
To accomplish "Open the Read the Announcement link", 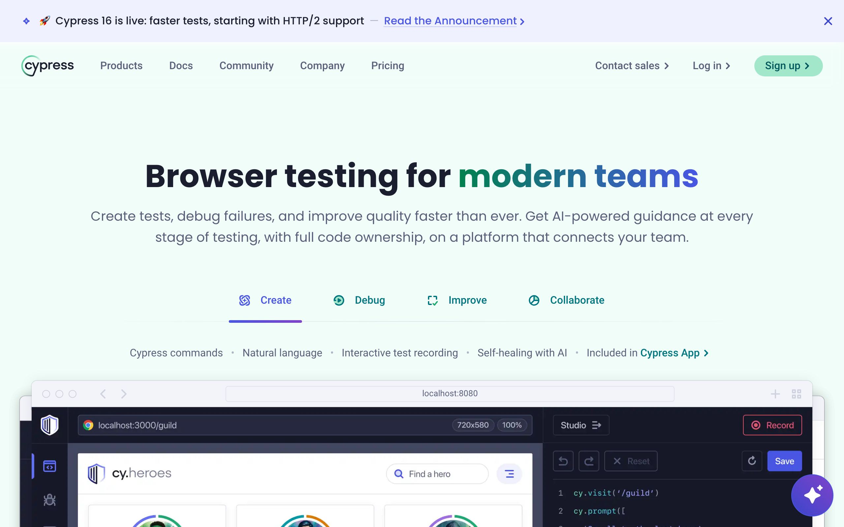I will click(x=454, y=21).
